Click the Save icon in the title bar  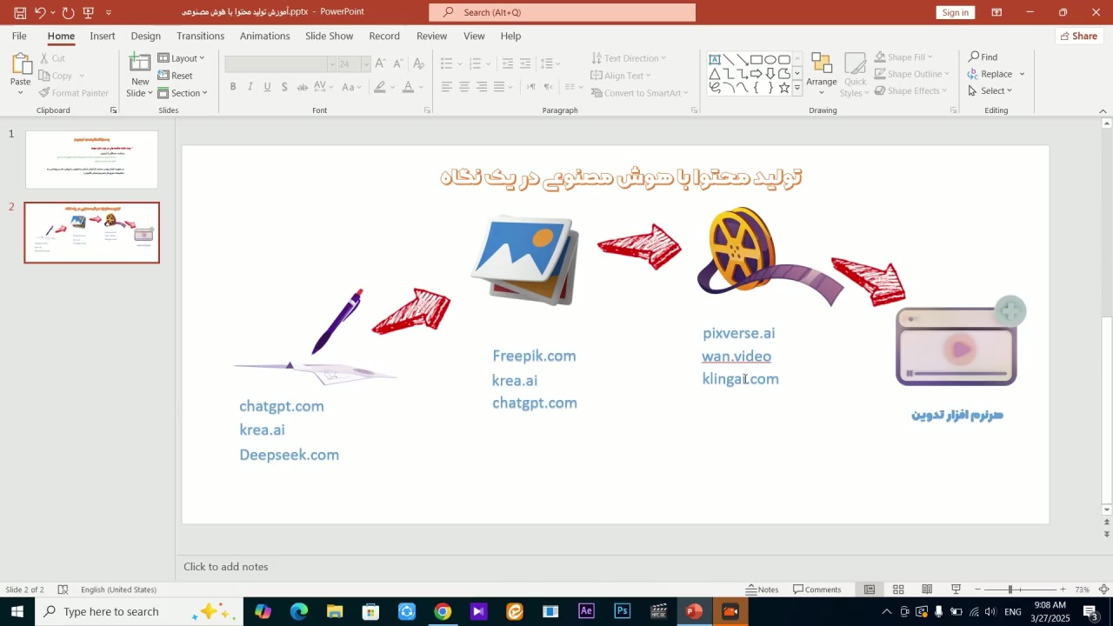pos(20,12)
